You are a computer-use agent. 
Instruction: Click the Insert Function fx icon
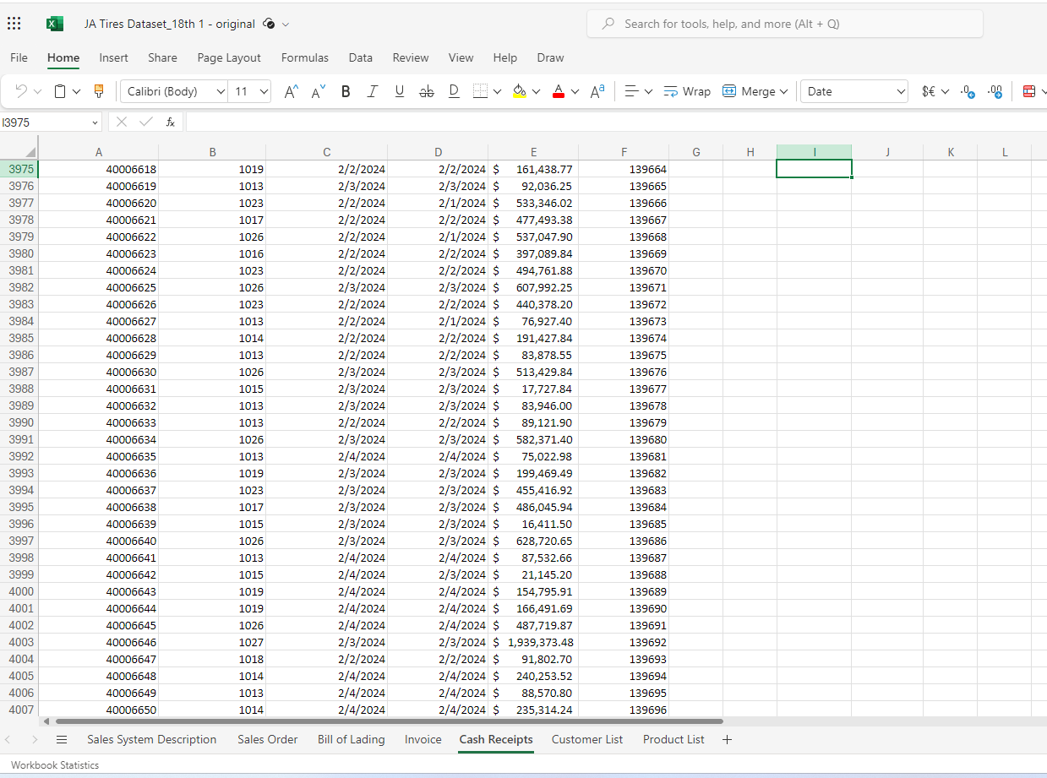[170, 122]
